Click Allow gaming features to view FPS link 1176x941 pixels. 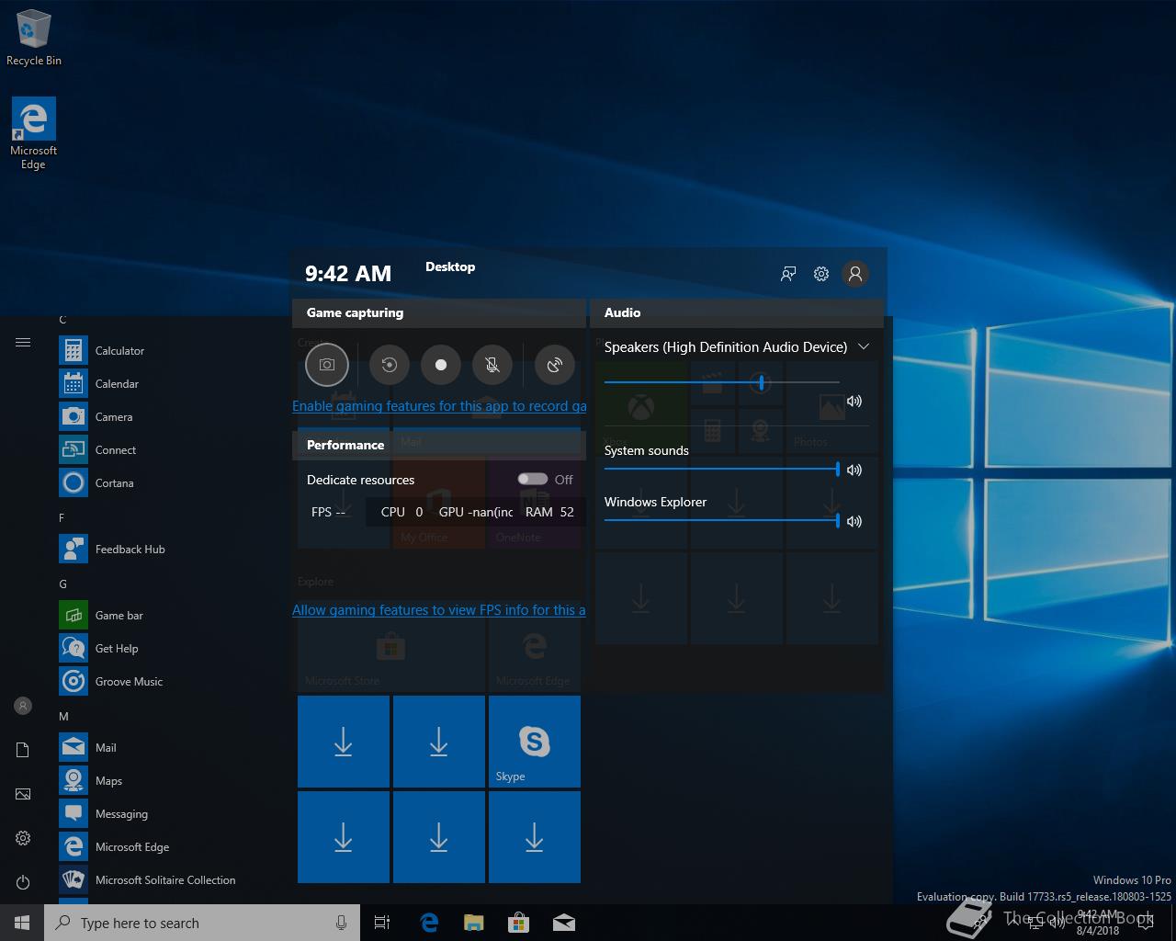point(439,610)
